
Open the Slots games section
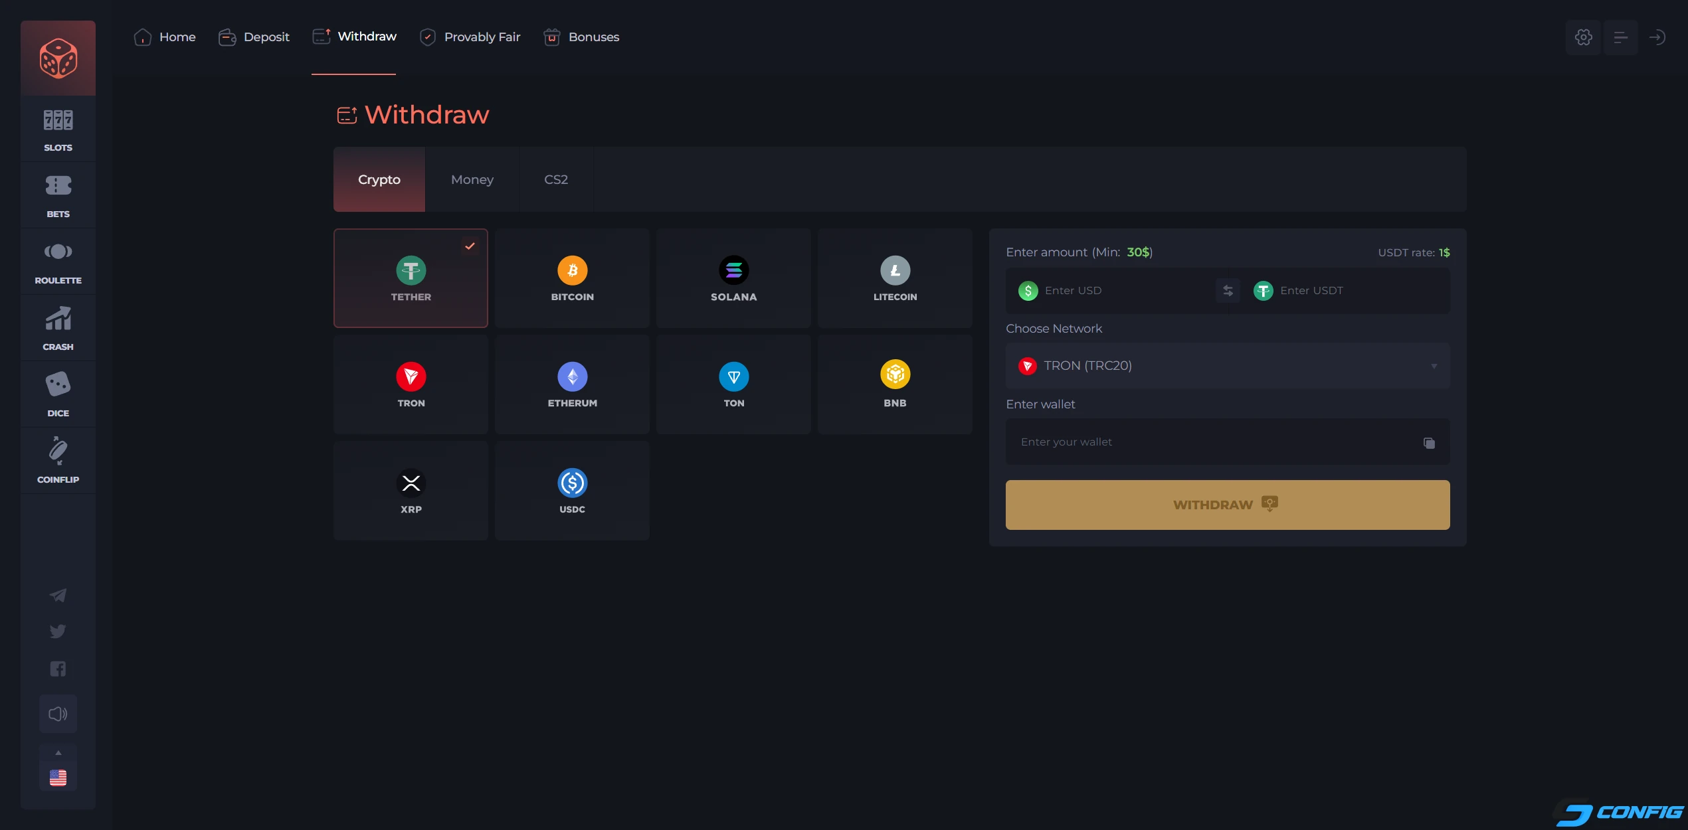(x=58, y=129)
